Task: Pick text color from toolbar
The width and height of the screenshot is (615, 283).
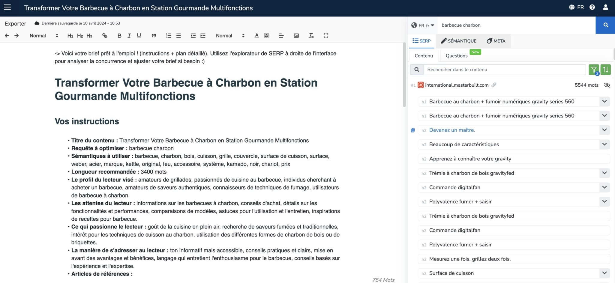Action: [256, 36]
